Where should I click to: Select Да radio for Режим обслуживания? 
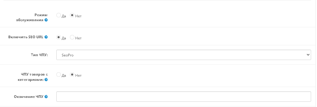(x=58, y=15)
